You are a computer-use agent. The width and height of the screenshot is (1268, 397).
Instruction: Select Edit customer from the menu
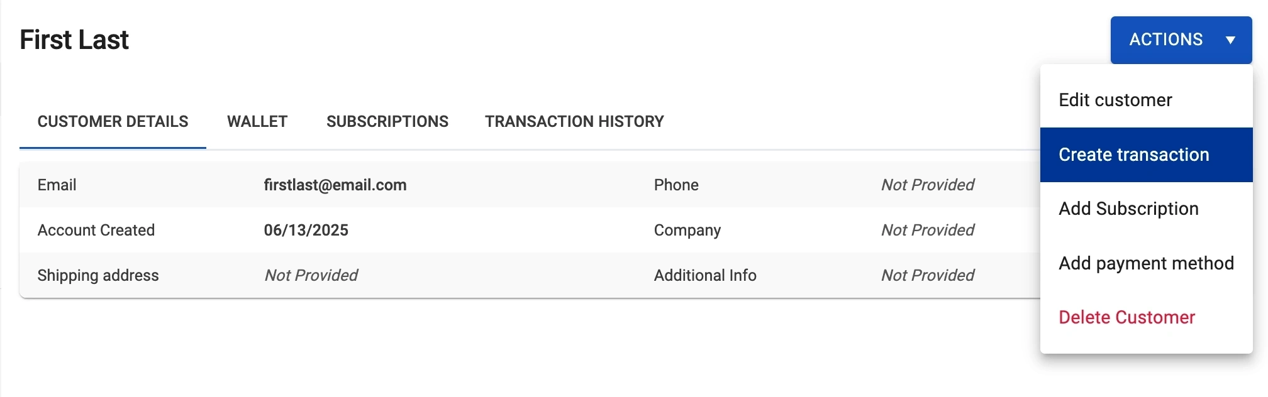1115,101
